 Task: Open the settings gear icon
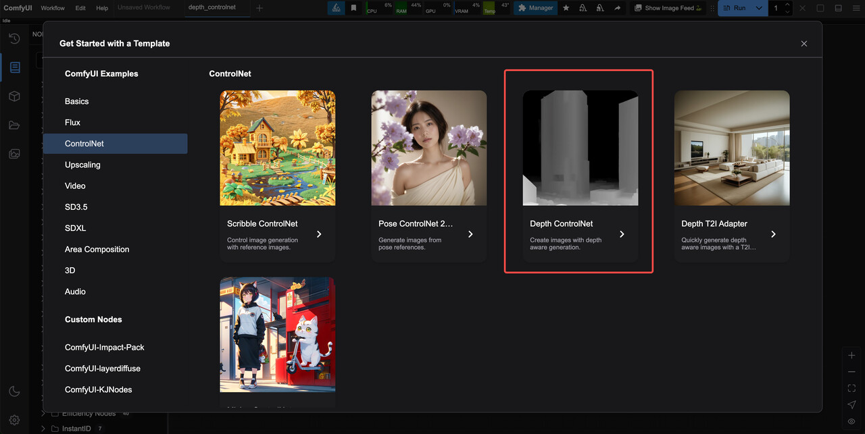pos(15,420)
